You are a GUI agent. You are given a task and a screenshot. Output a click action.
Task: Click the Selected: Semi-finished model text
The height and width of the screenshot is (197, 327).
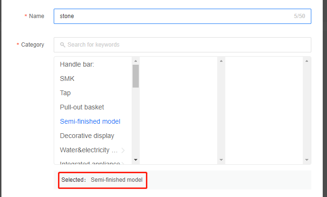point(102,180)
